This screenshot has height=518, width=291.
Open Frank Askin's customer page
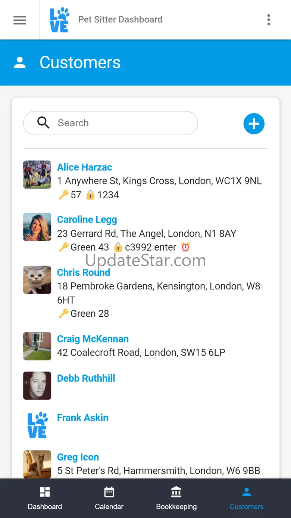82,418
